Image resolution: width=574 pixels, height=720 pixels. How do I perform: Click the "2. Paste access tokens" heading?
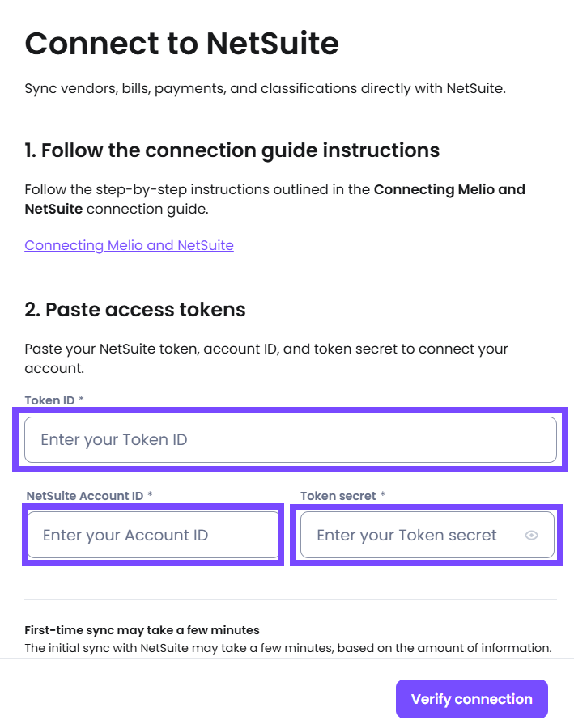[x=134, y=309]
